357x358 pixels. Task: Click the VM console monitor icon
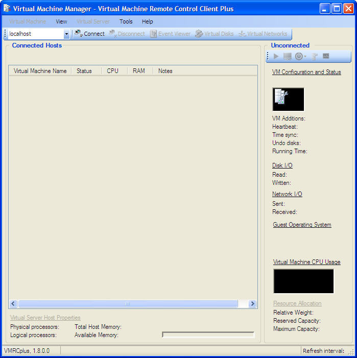(x=287, y=56)
